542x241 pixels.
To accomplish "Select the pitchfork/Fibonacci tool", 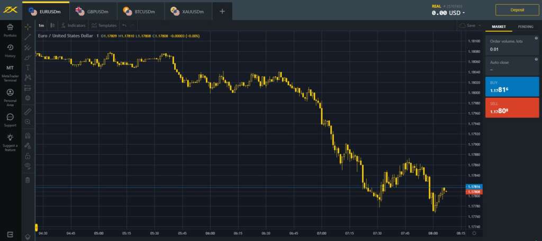I will (x=28, y=48).
